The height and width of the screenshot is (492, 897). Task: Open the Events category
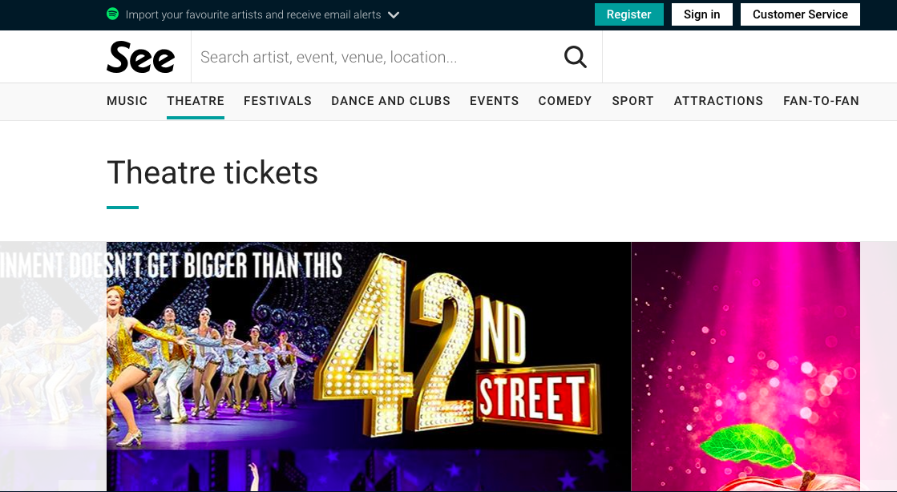coord(495,101)
